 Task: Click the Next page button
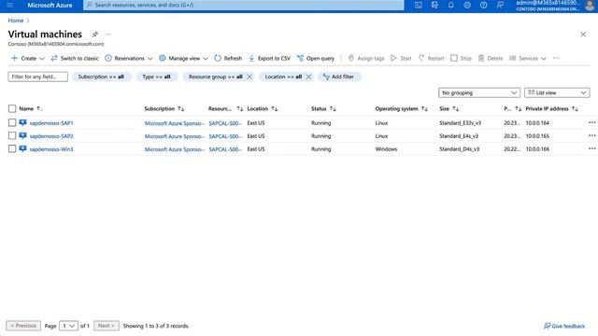(106, 326)
